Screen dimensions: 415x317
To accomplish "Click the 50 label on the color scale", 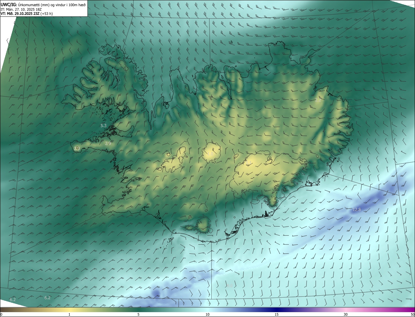I will coord(412,314).
